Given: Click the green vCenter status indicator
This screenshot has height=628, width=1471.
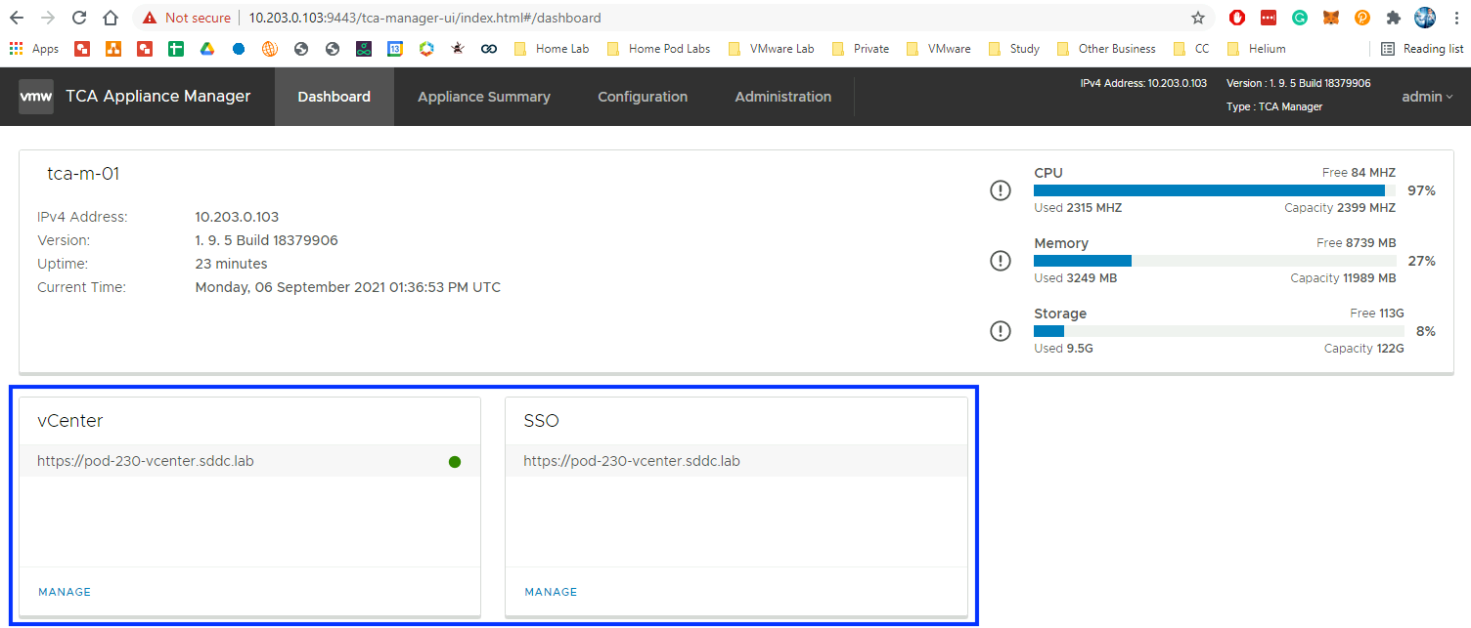Looking at the screenshot, I should 455,462.
